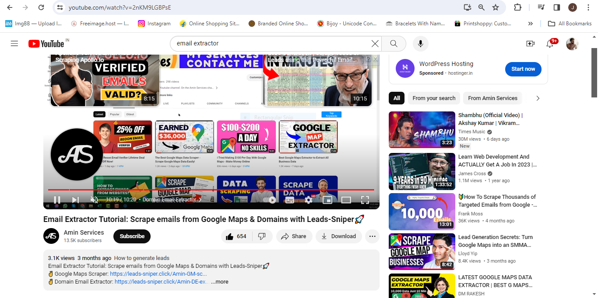Open the Learn Web Development video thumbnail

point(422,171)
